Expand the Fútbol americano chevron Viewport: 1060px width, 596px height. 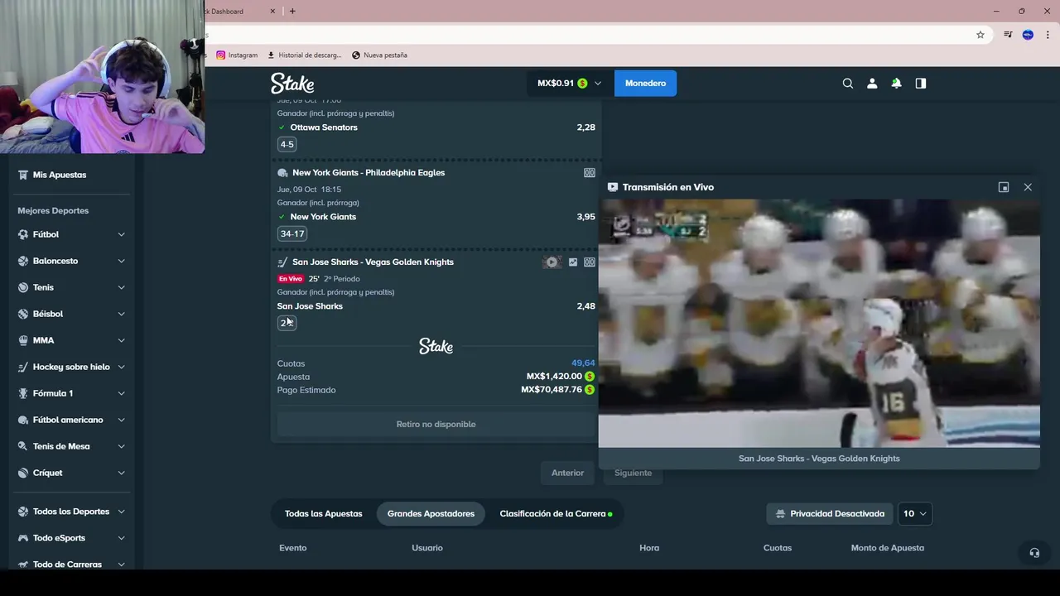tap(121, 420)
